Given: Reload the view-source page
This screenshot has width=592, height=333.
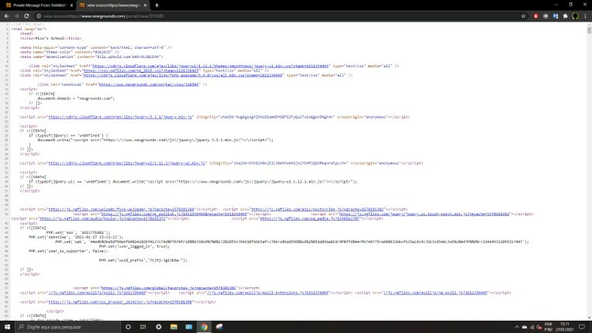Looking at the screenshot, I should 26,16.
